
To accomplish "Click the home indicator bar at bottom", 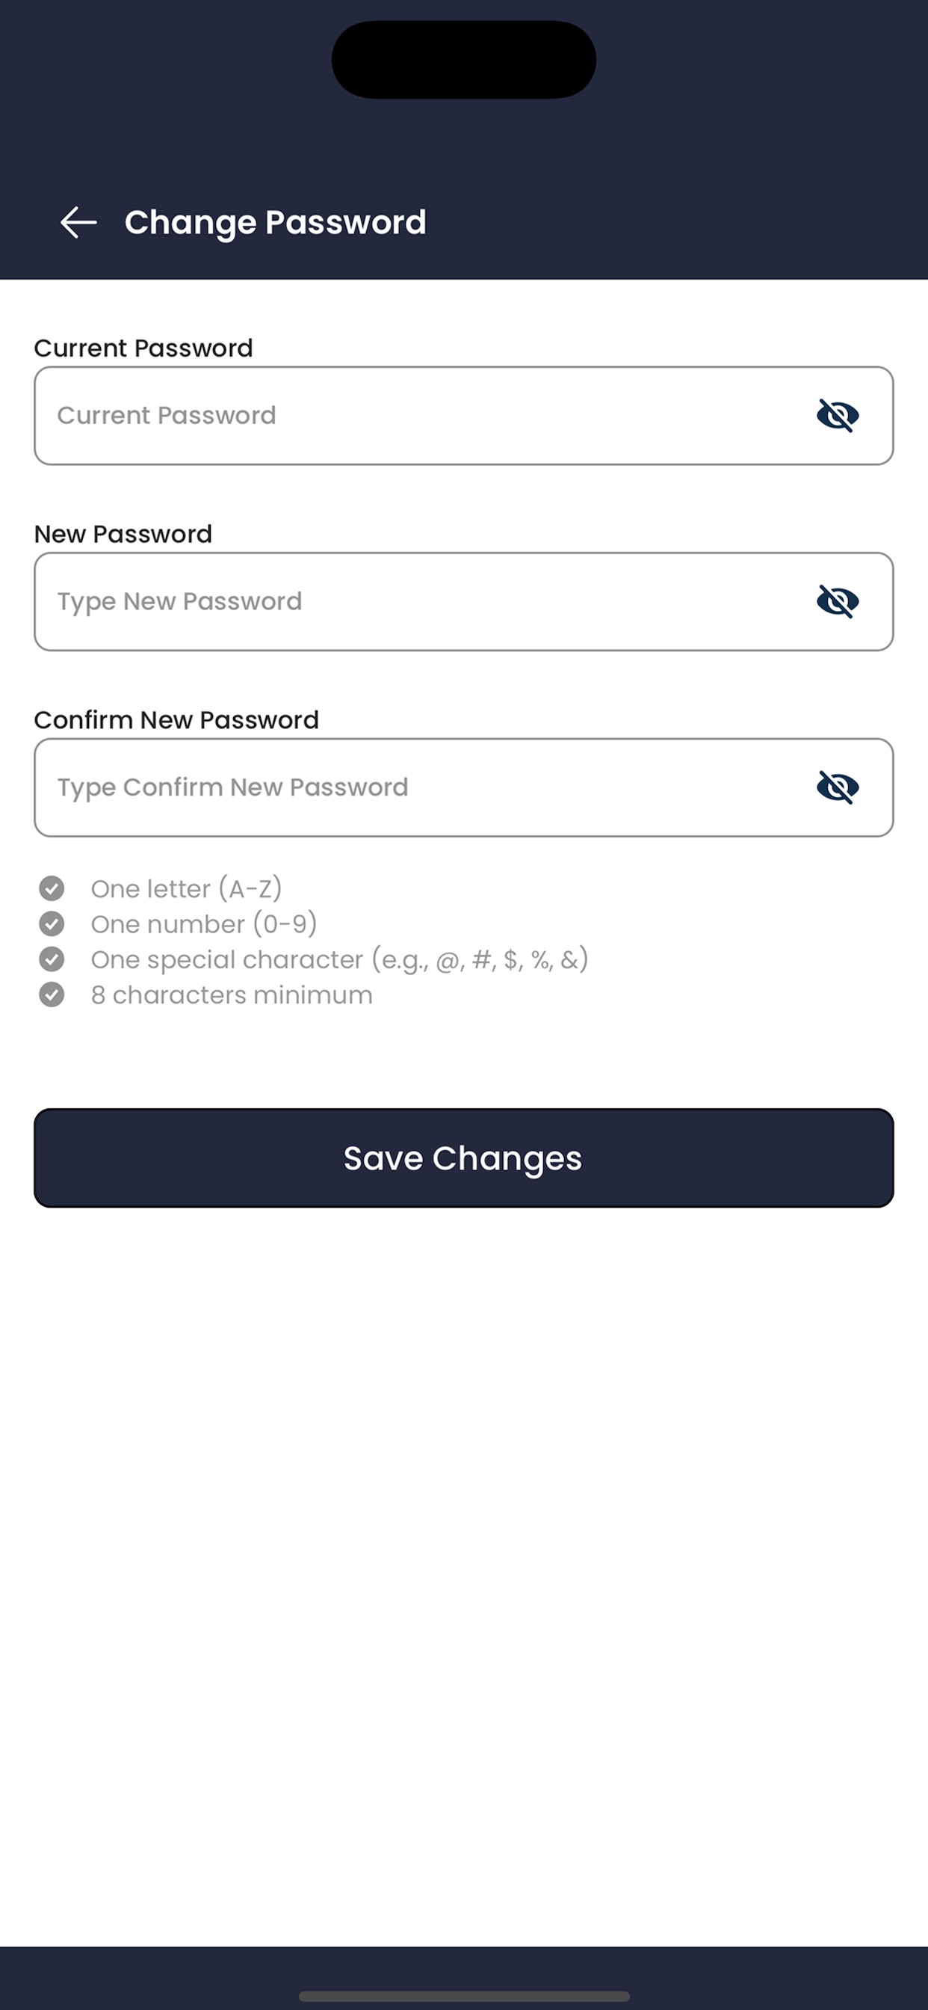I will [464, 1996].
